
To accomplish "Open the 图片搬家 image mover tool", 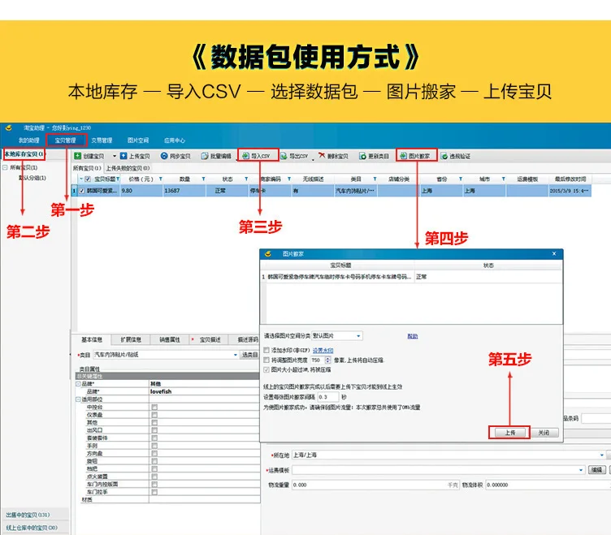I will pos(417,155).
